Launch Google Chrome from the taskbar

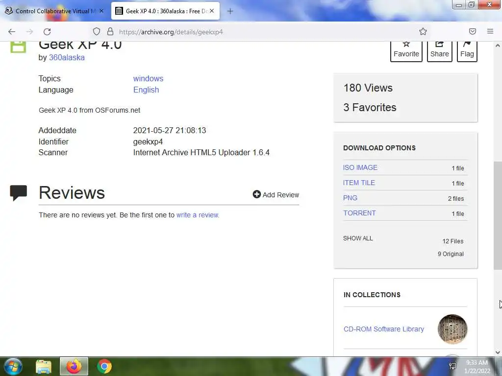point(104,366)
